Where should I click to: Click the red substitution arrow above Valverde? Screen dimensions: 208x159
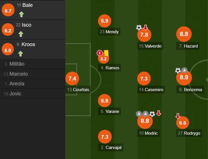tap(145, 27)
